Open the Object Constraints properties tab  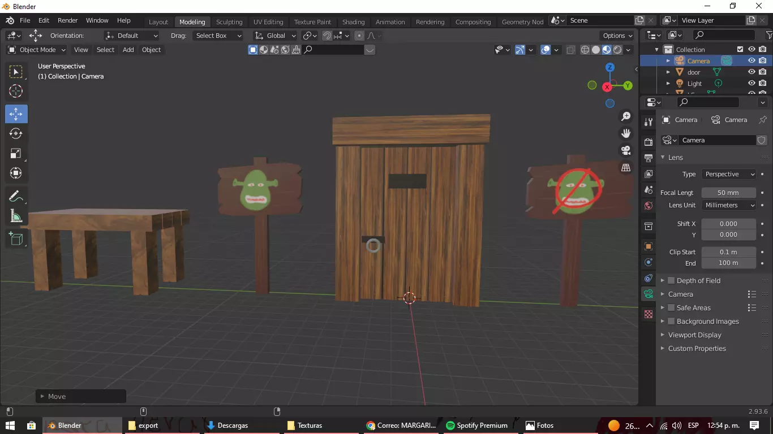coord(649,278)
